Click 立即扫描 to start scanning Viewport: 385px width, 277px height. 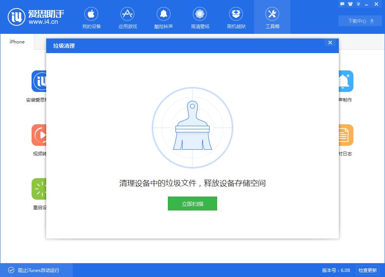pyautogui.click(x=192, y=204)
